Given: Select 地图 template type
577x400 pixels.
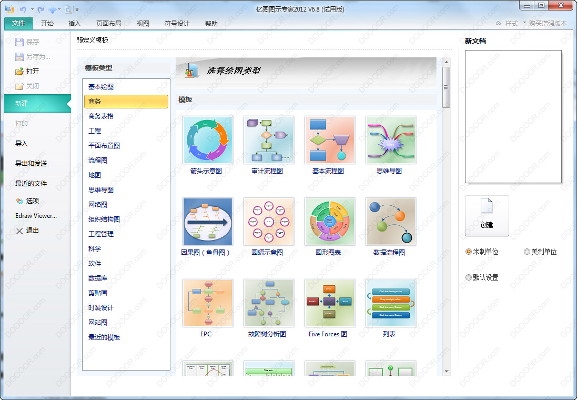Looking at the screenshot, I should click(x=95, y=175).
